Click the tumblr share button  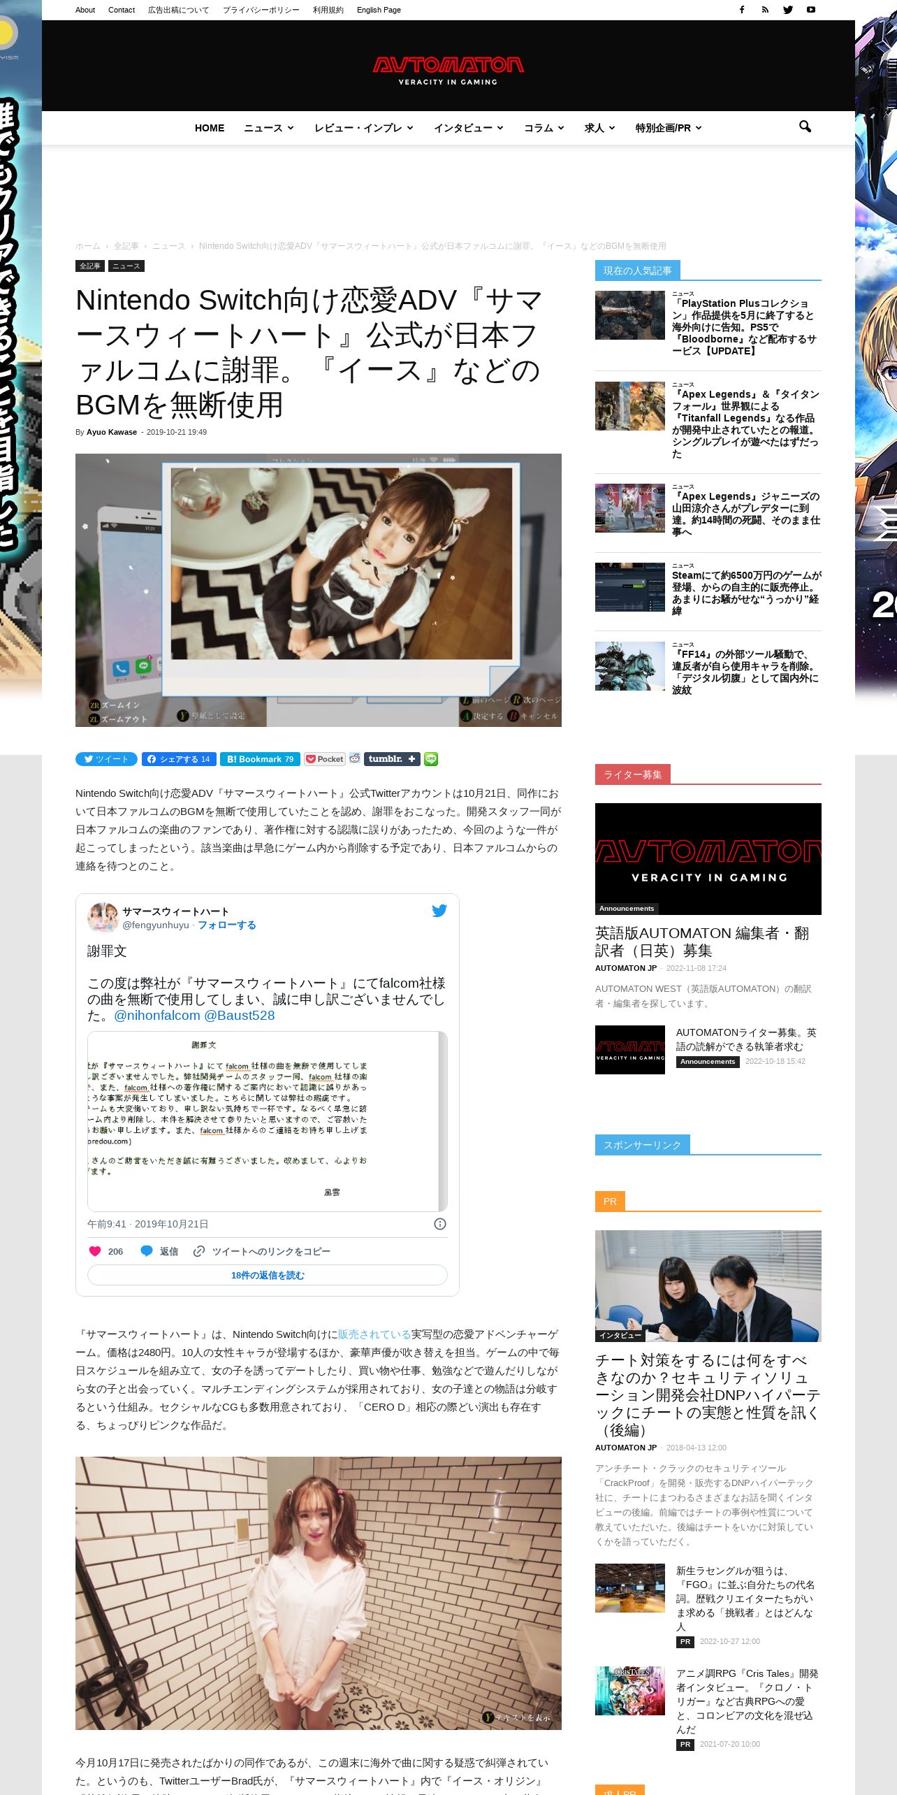(x=392, y=759)
